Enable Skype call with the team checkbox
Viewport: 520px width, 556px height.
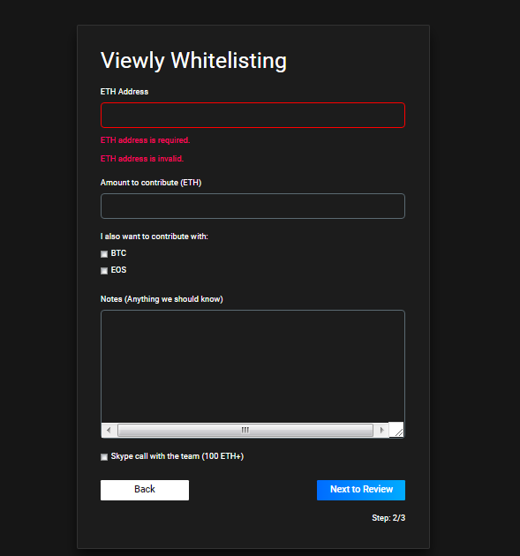(x=104, y=457)
